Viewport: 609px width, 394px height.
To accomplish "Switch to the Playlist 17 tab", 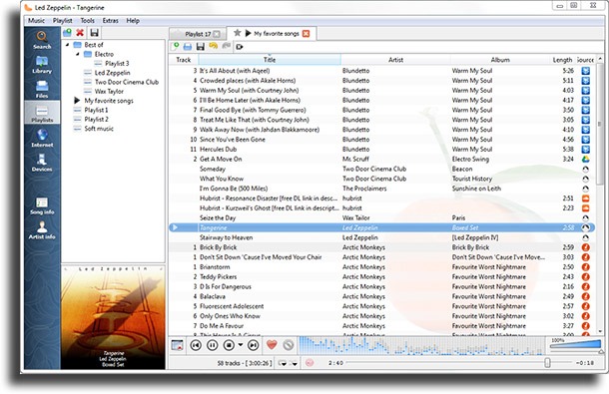I will pos(198,34).
